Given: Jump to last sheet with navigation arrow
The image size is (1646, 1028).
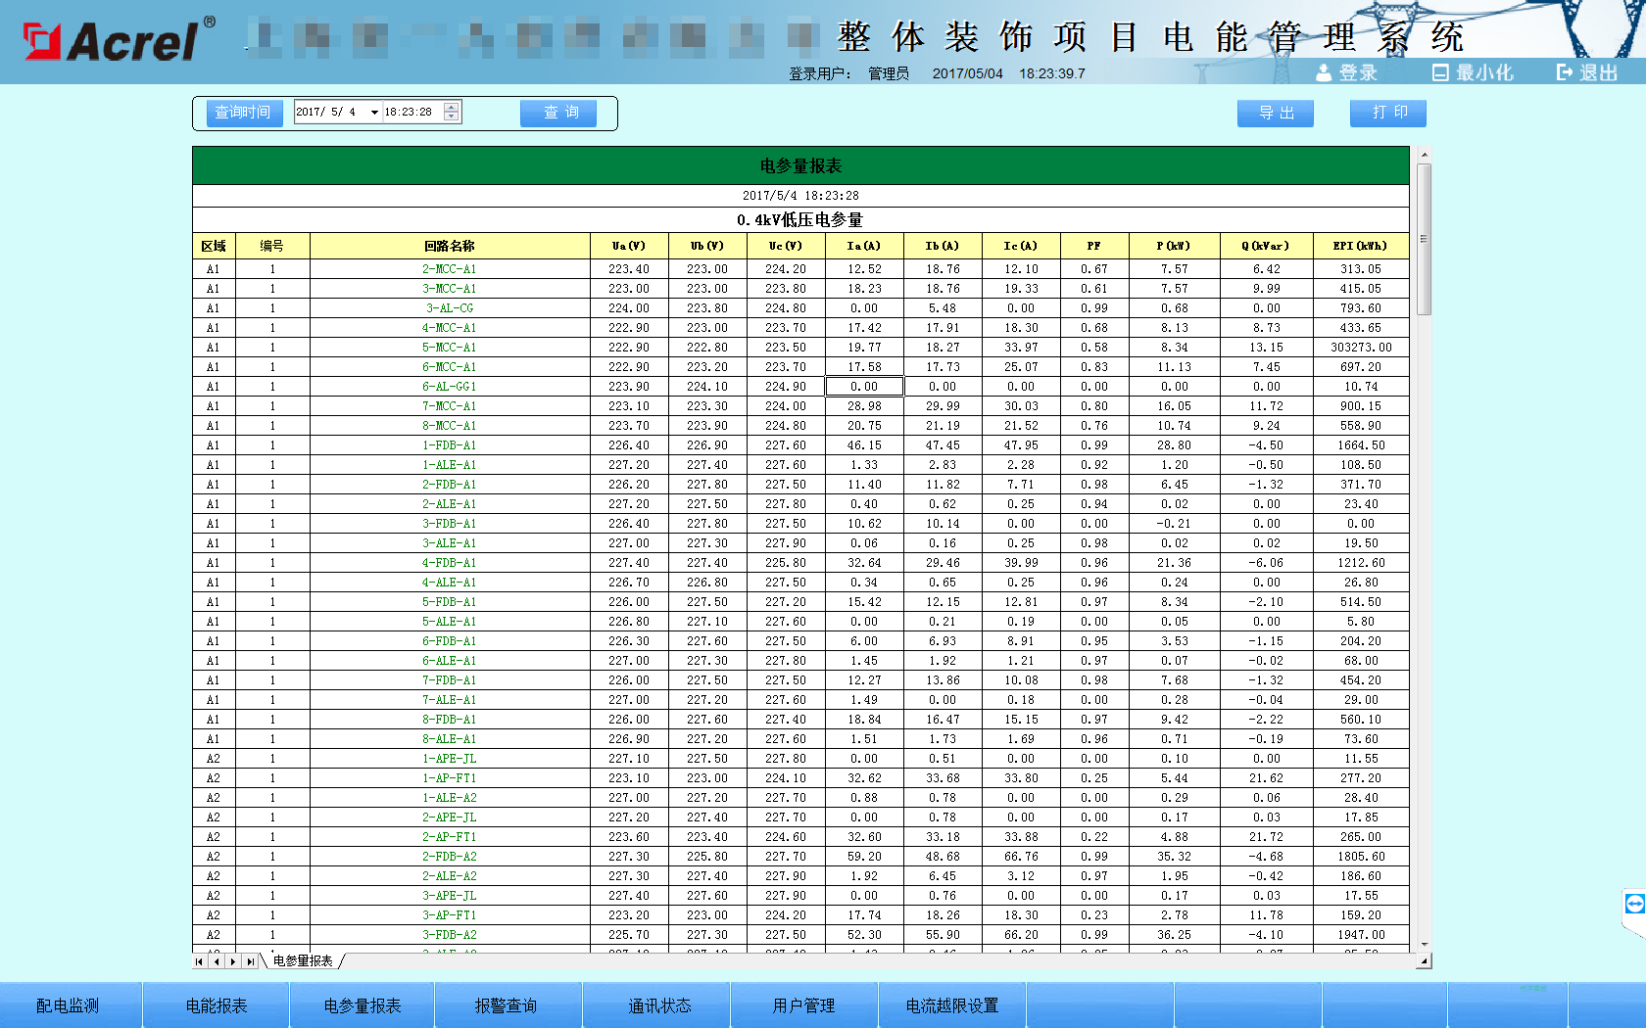Looking at the screenshot, I should [x=250, y=961].
